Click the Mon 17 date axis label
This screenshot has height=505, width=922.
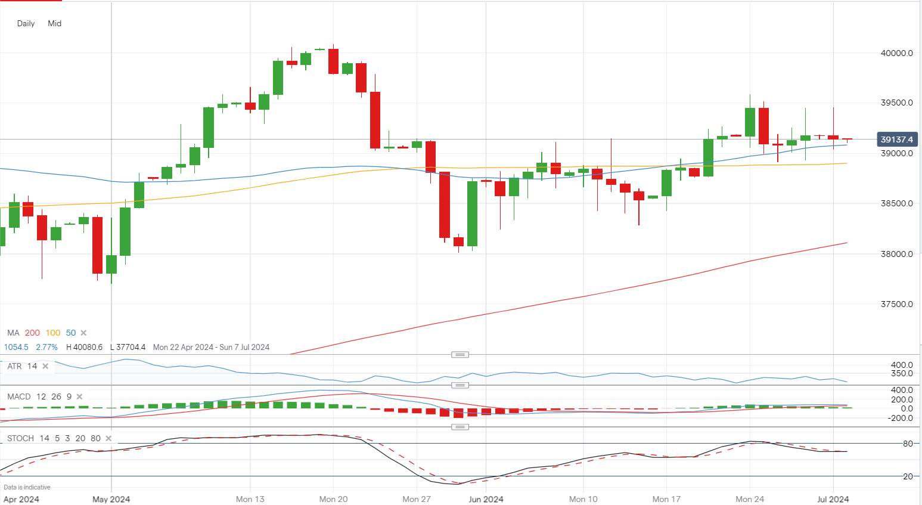[666, 499]
